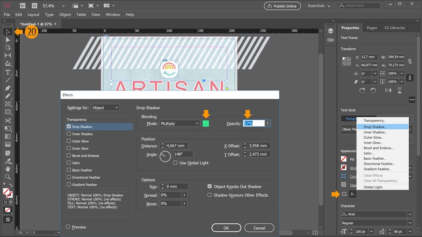The height and width of the screenshot is (237, 422).
Task: Open the Layout menu
Action: 33,14
